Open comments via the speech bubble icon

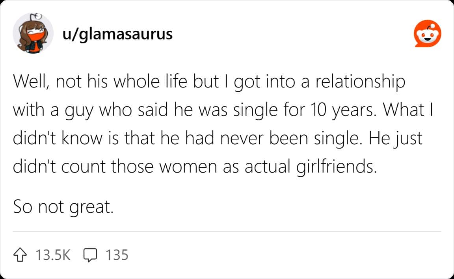tap(91, 255)
